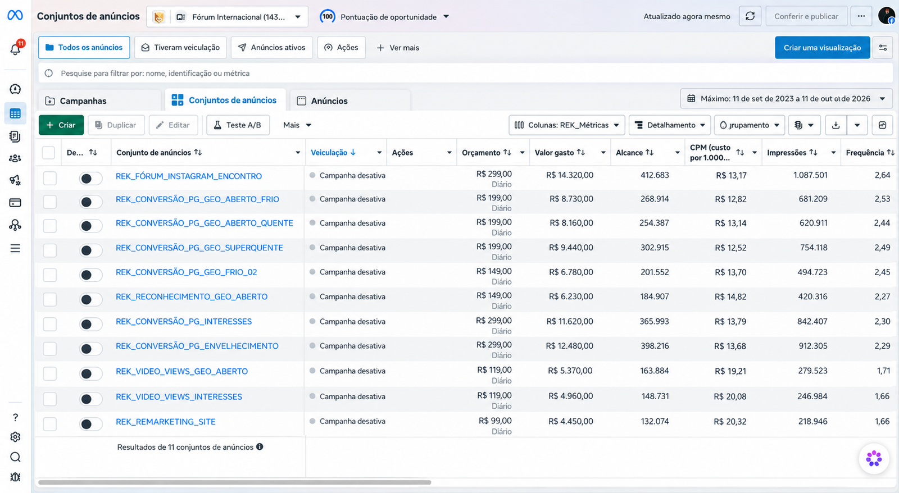Screen dimensions: 899x493
Task: Open the settings gear in sidebar
Action: point(15,437)
